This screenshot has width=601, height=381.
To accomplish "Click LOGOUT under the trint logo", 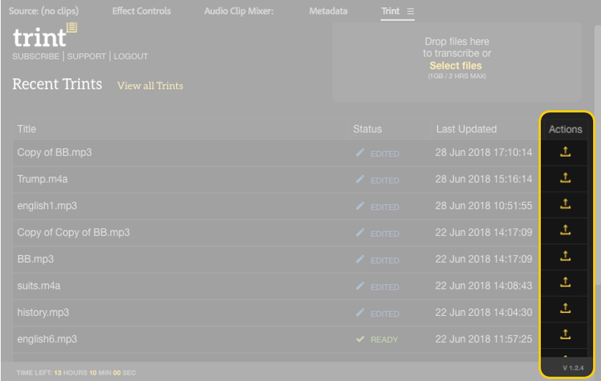I will point(130,57).
